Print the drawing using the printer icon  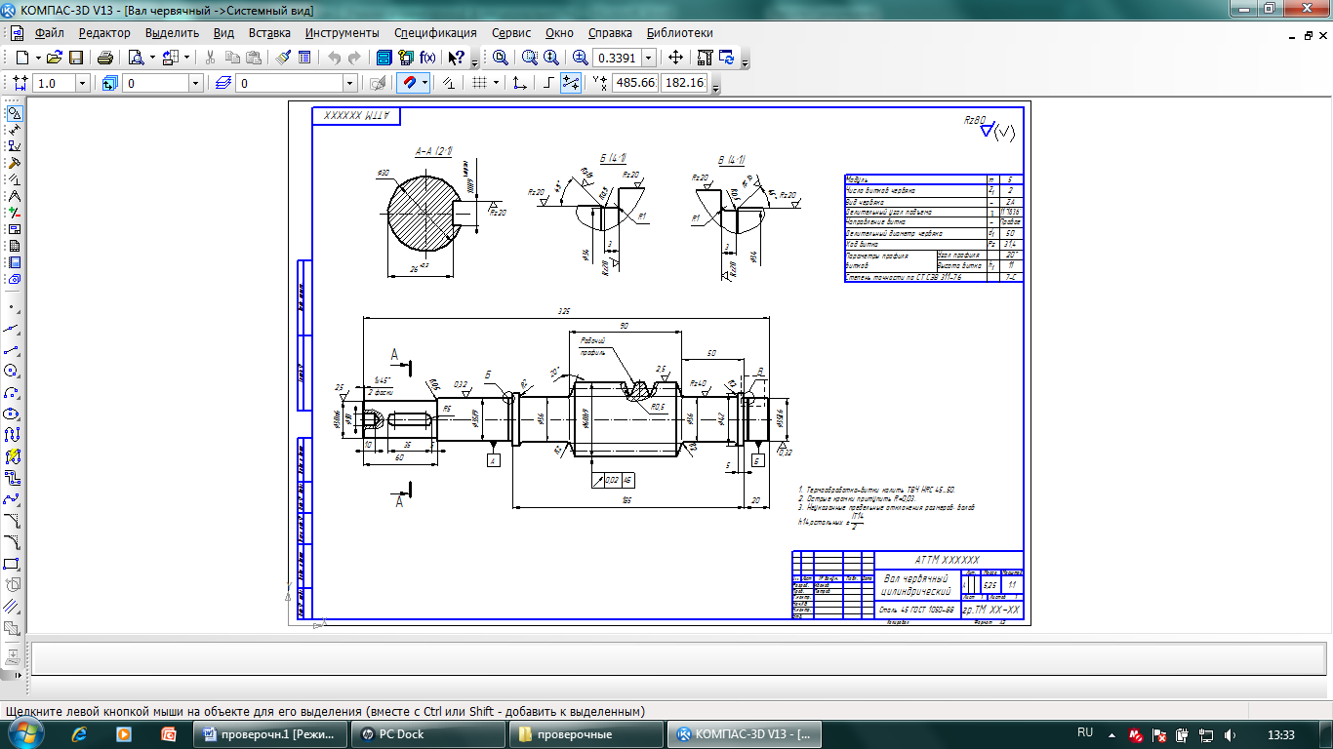click(105, 58)
